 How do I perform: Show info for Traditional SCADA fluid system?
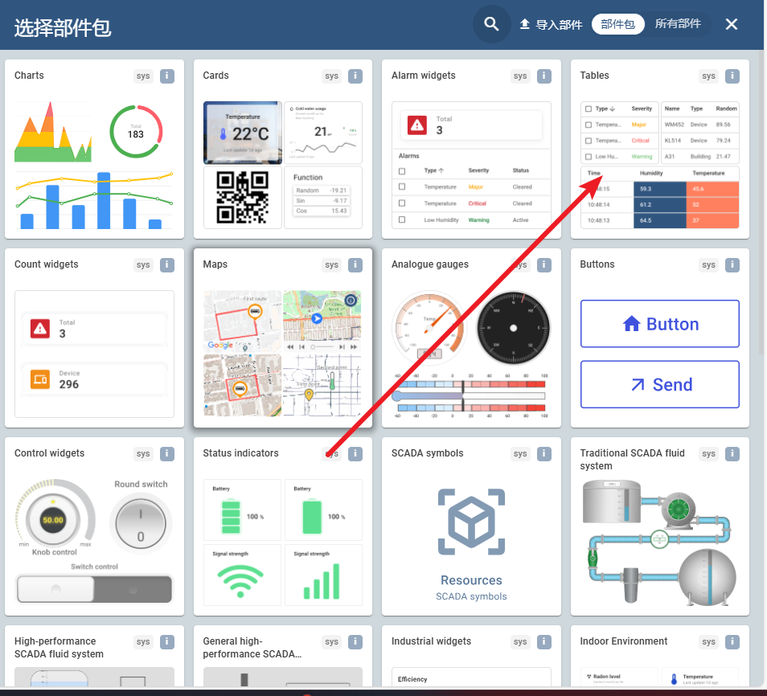732,453
